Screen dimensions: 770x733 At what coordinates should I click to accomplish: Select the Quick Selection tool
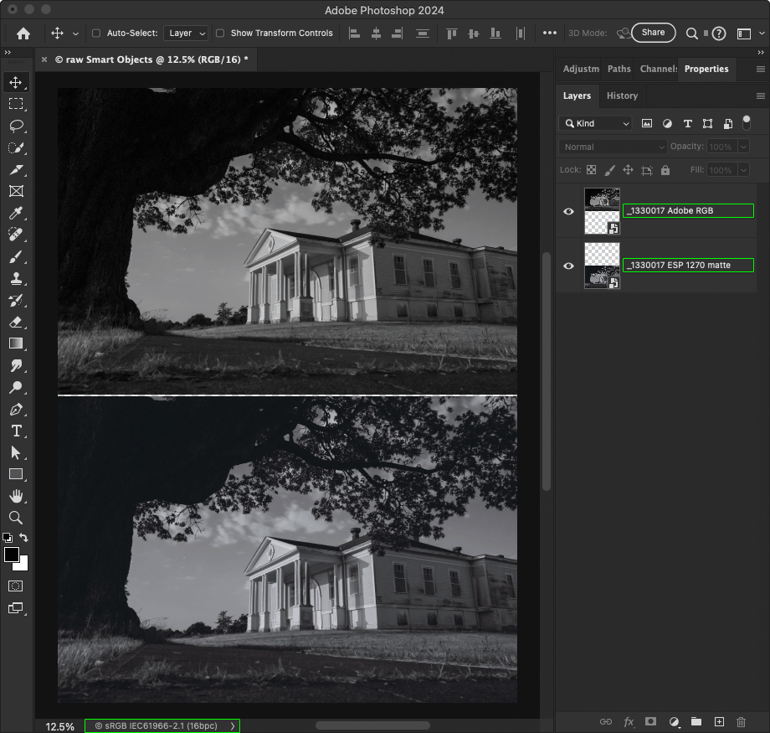[x=16, y=147]
